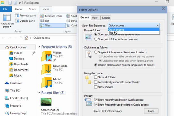Click the Back arrow in the address bar
The height and width of the screenshot is (116, 174).
[x=3, y=38]
